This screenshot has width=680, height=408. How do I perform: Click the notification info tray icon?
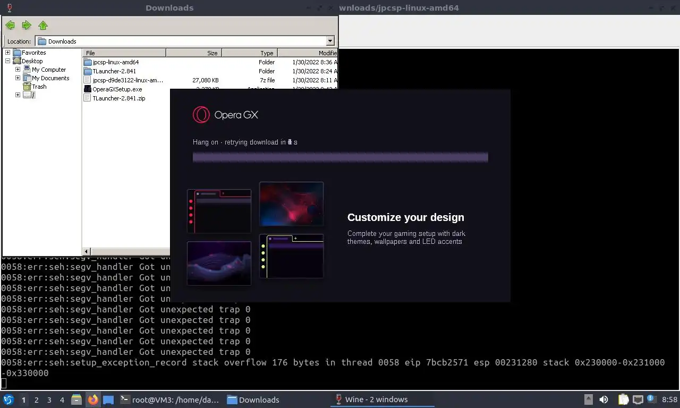(651, 399)
